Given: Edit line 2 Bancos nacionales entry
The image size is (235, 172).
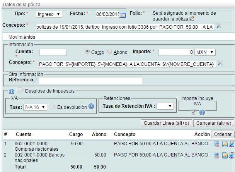Looking at the screenshot, I should point(224,156).
